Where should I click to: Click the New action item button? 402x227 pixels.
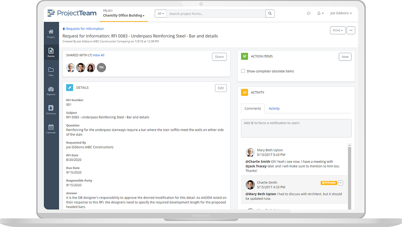click(345, 57)
